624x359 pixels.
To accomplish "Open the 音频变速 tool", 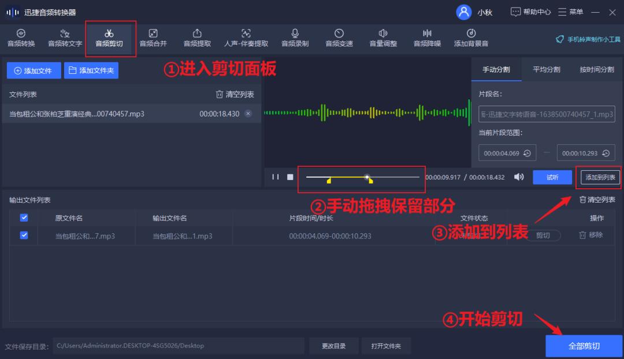I will click(339, 38).
